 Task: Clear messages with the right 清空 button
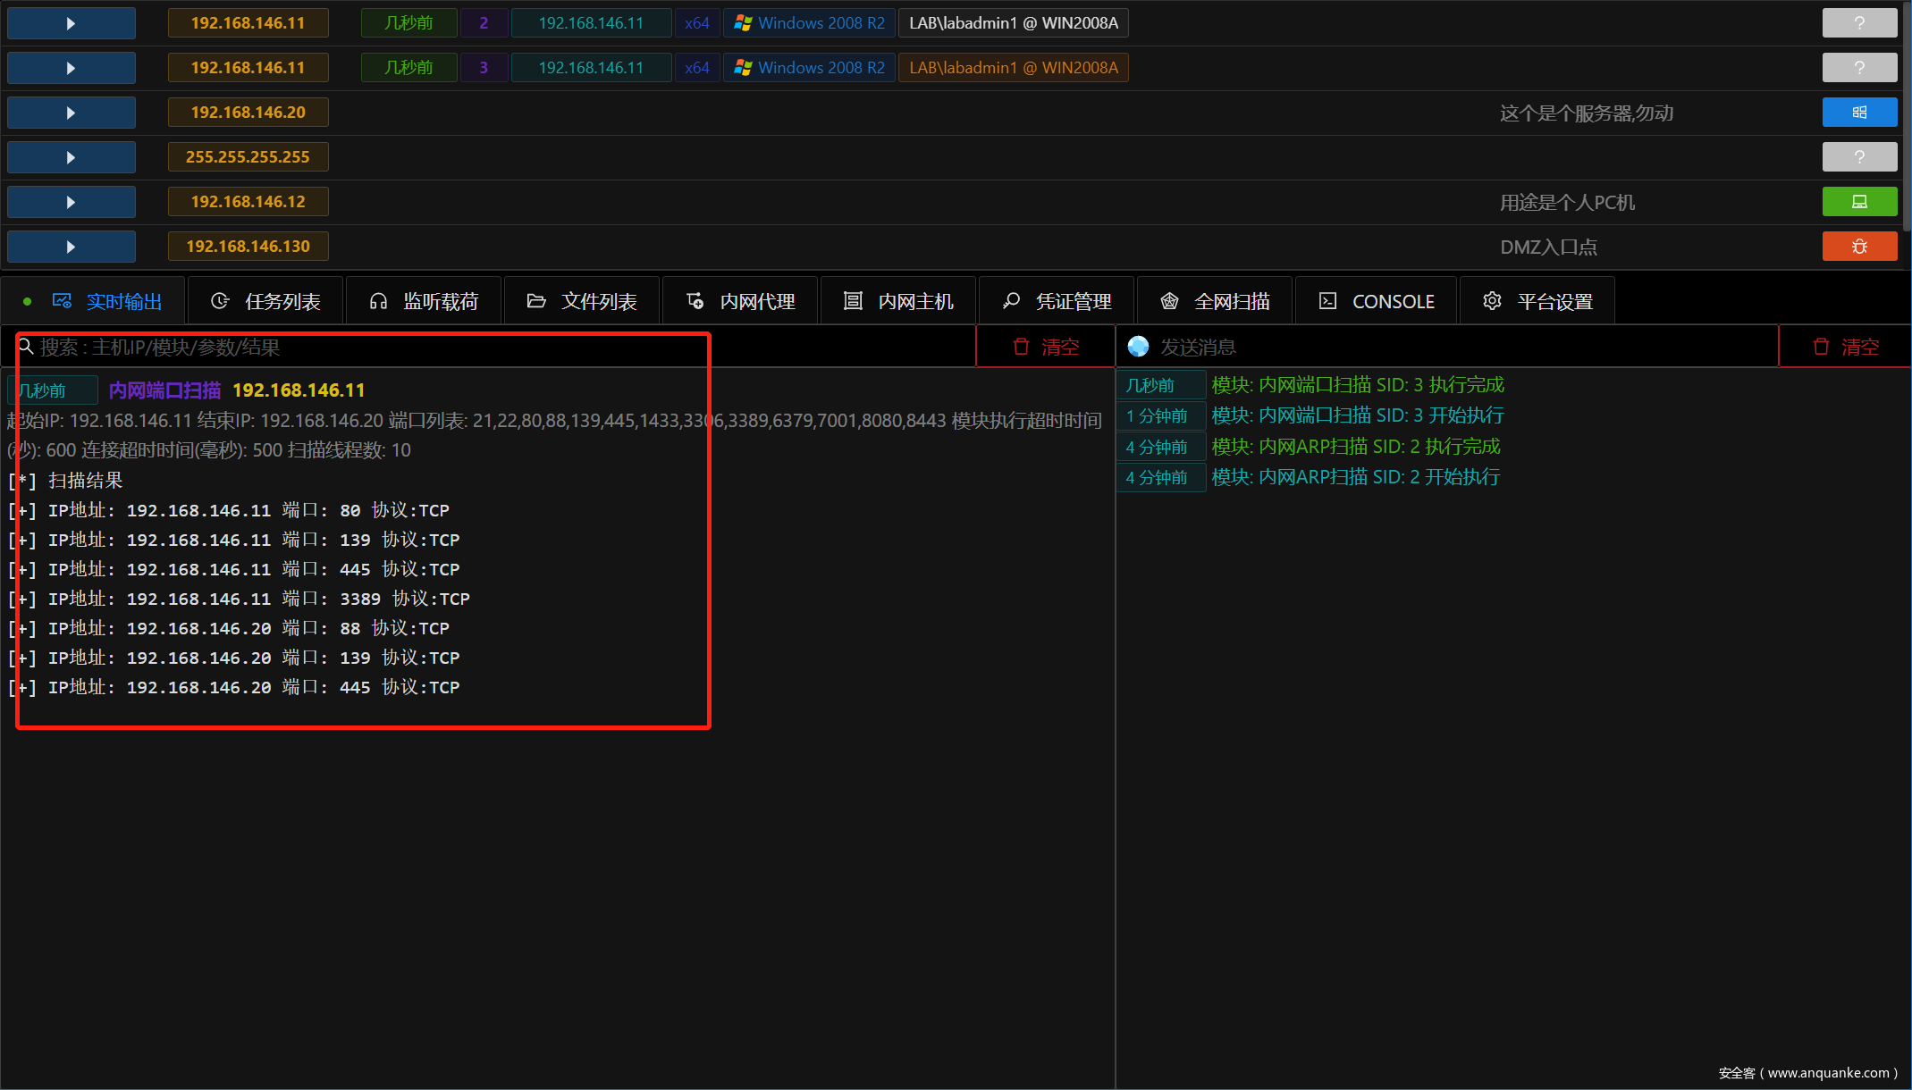point(1845,347)
